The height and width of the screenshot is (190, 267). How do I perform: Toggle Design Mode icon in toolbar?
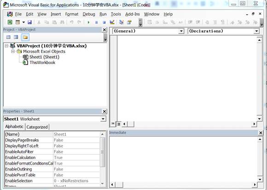pos(112,22)
